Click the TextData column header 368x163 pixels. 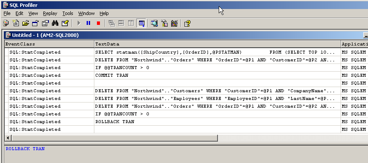coord(217,44)
